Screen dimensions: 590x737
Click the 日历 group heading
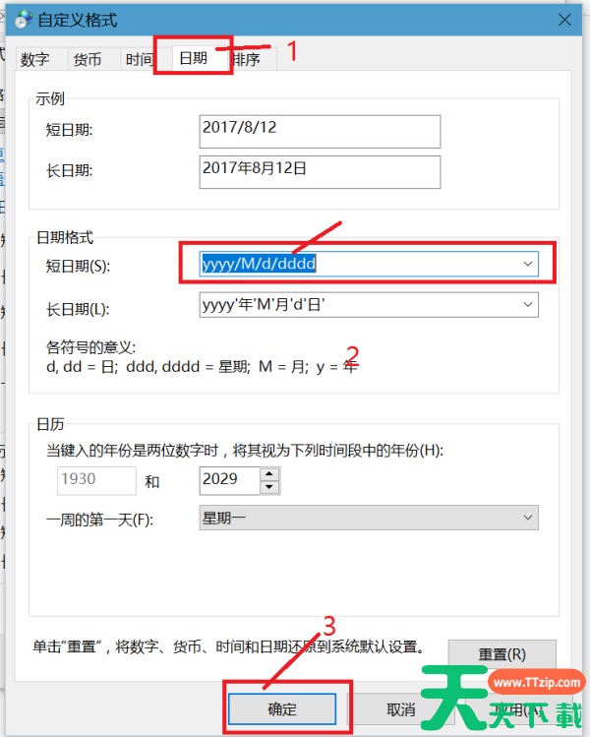pyautogui.click(x=50, y=424)
